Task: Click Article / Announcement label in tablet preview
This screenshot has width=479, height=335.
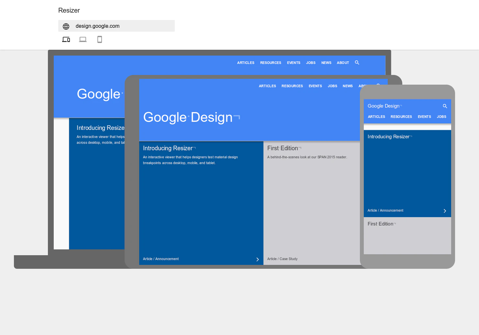Action: coord(161,259)
